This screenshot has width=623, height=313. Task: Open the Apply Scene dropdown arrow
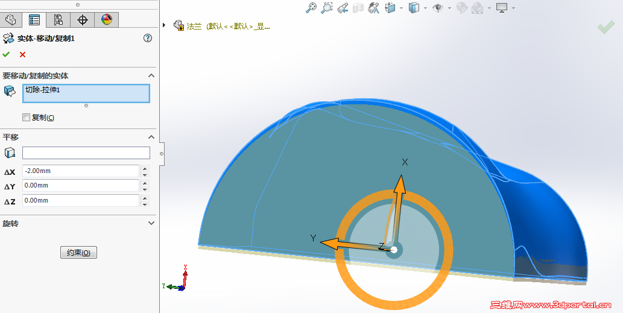[489, 8]
